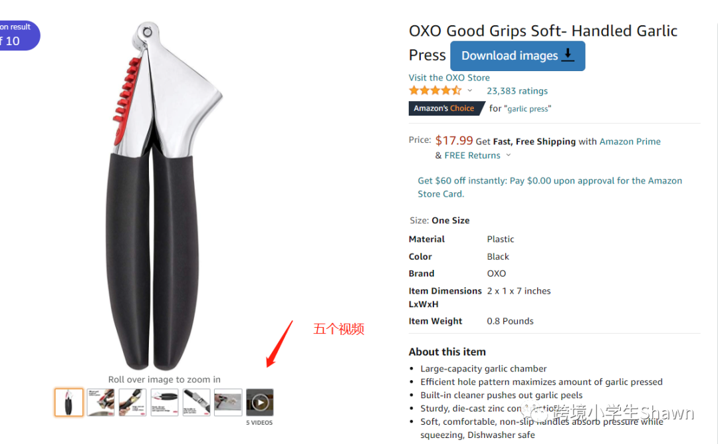Select the fifth product thumbnail
The image size is (718, 444).
click(x=196, y=402)
